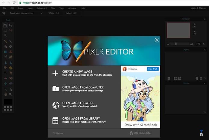Click the main foreground color swatch
209x140 pixels.
(8, 101)
